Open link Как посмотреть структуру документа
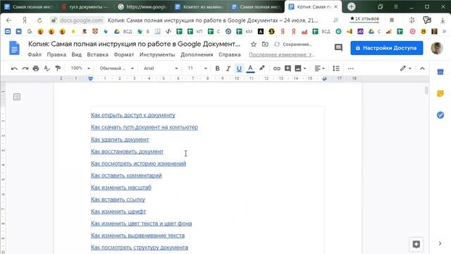Image resolution: width=451 pixels, height=254 pixels. 140,248
